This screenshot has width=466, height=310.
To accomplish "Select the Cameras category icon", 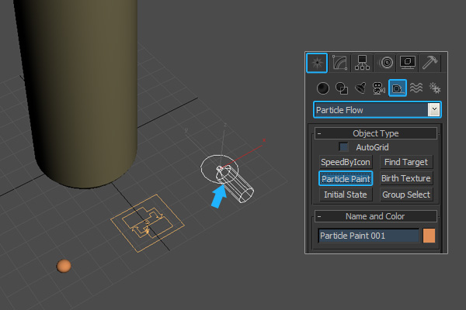I will tap(378, 88).
